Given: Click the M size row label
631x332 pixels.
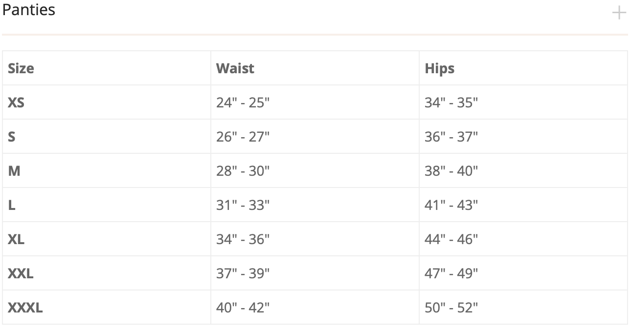Looking at the screenshot, I should [x=14, y=171].
